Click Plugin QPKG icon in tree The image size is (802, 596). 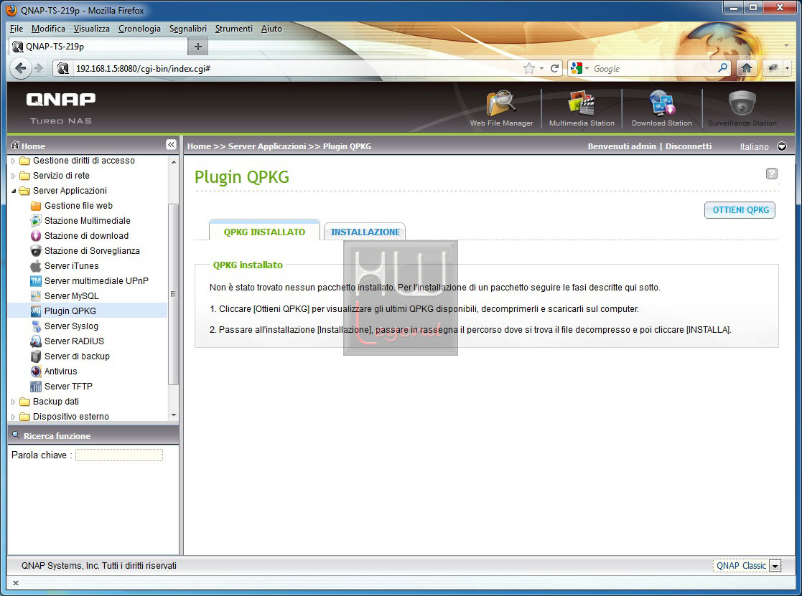click(36, 311)
